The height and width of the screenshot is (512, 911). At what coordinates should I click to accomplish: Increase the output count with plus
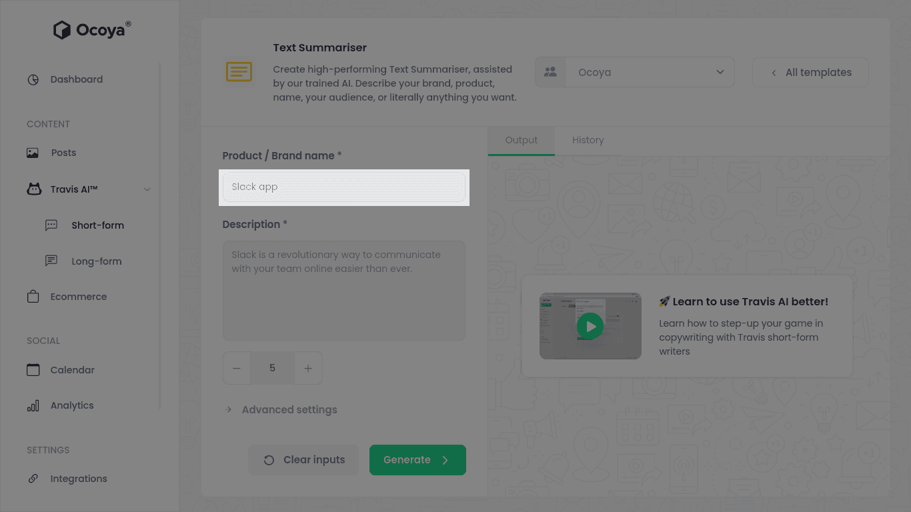308,368
